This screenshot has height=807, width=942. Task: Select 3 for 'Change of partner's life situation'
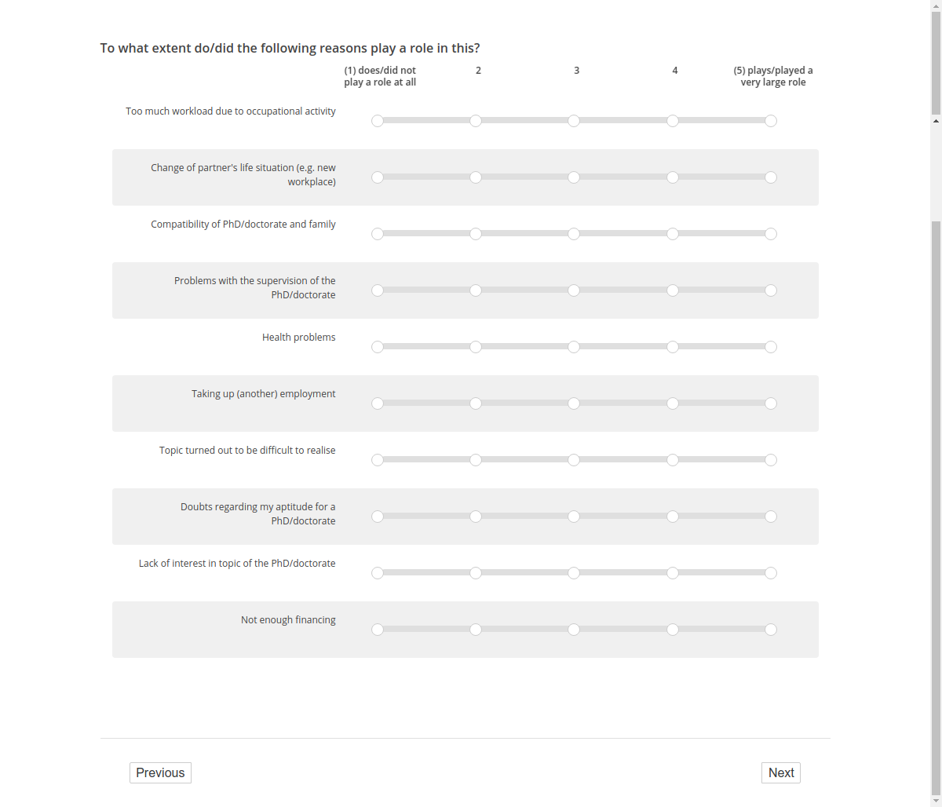574,177
